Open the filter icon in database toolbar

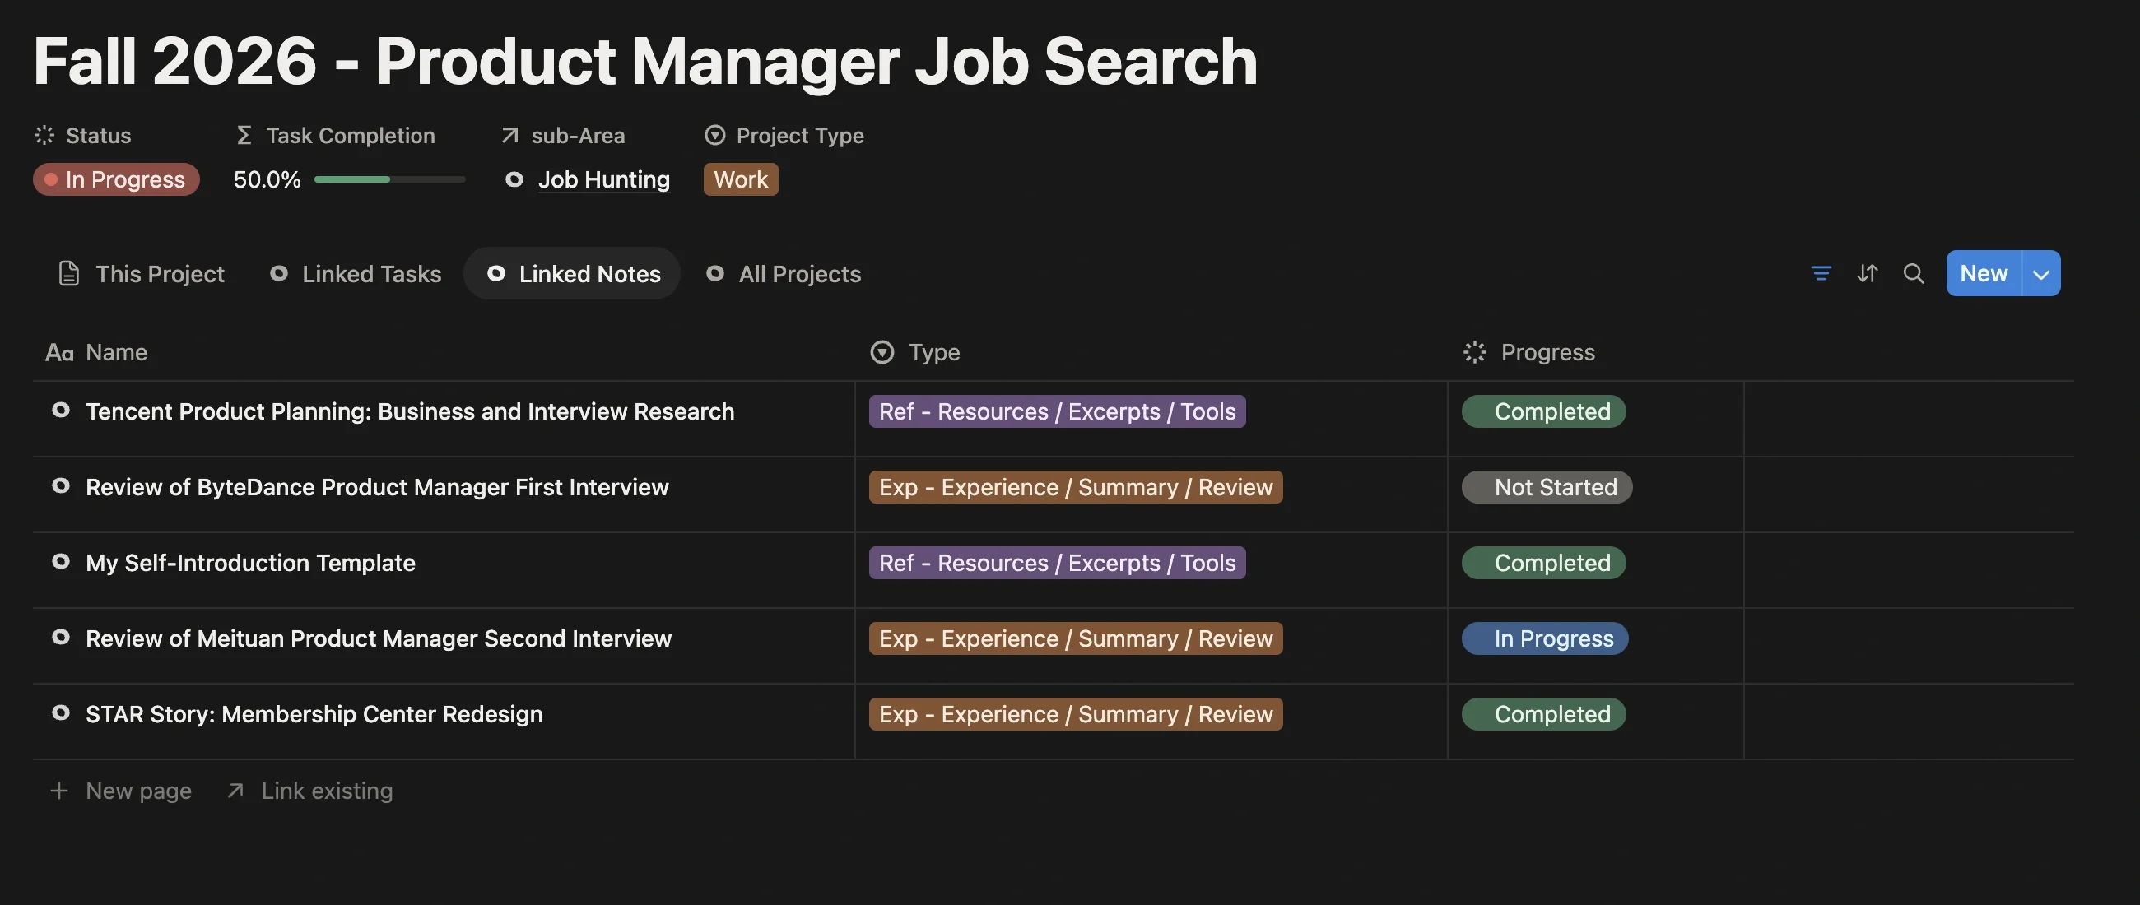[1820, 273]
